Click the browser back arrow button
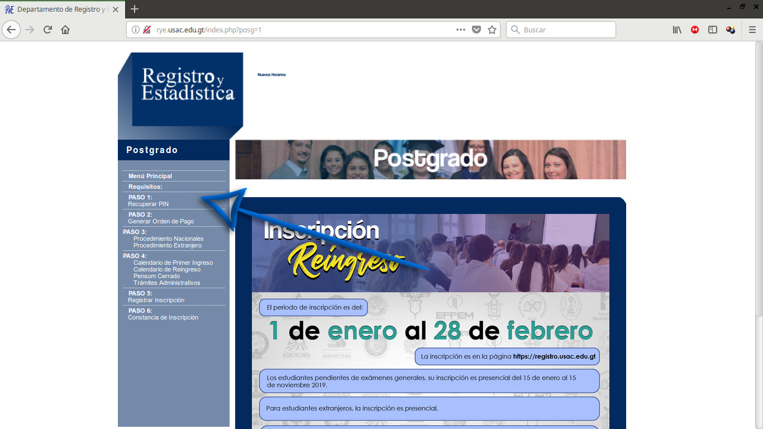Viewport: 763px width, 429px height. (11, 30)
